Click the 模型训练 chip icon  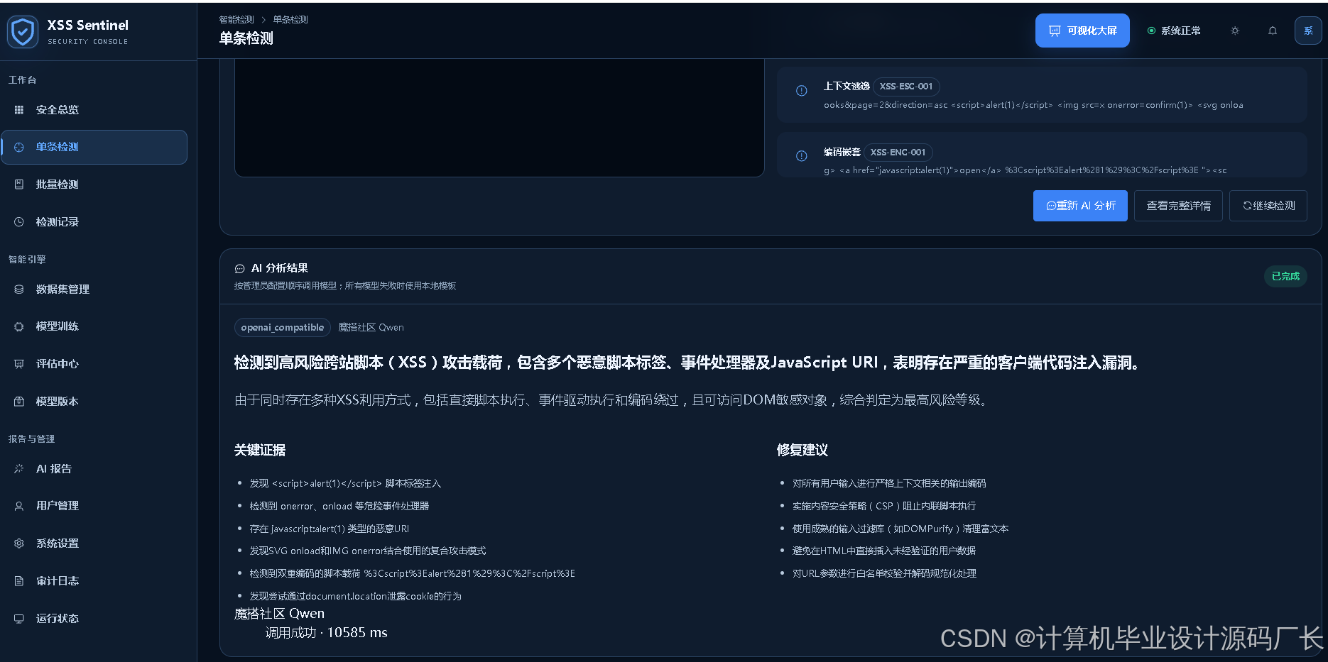(x=19, y=326)
